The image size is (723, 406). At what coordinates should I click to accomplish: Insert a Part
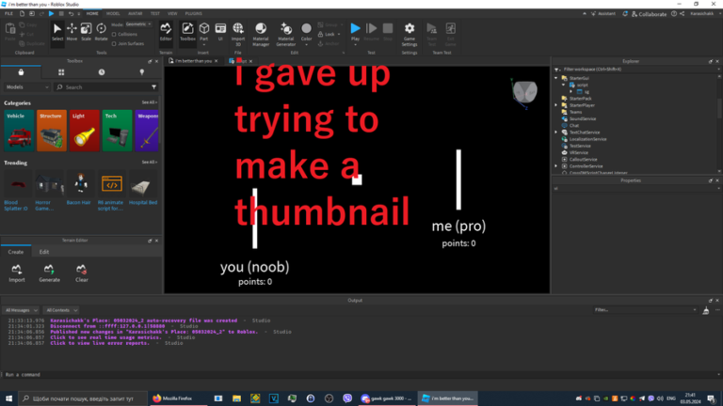coord(203,32)
